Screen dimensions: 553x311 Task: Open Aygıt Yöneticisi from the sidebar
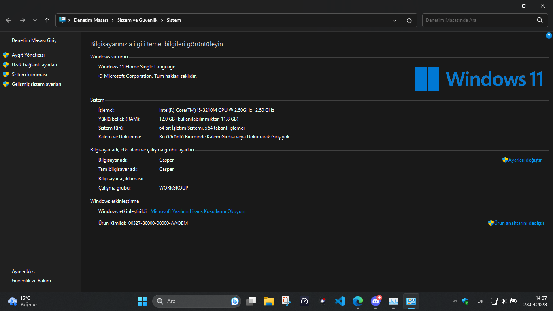point(28,55)
